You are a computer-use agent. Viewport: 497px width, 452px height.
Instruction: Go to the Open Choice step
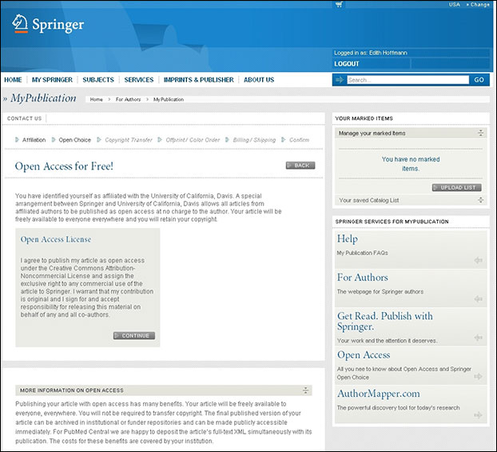pos(75,140)
